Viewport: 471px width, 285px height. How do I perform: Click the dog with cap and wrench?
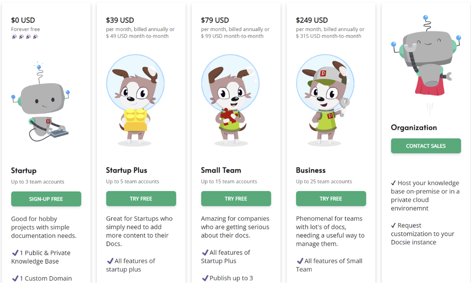(x=325, y=100)
